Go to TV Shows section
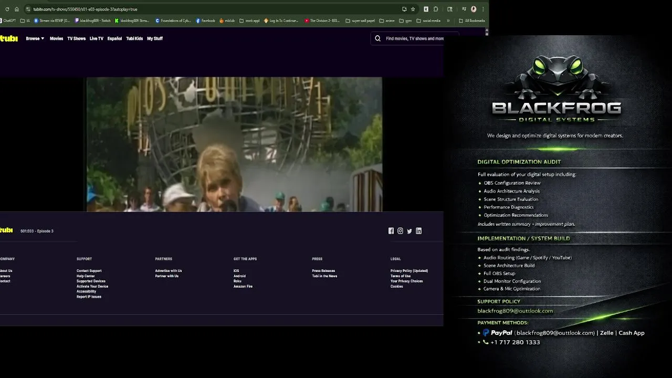 point(76,38)
